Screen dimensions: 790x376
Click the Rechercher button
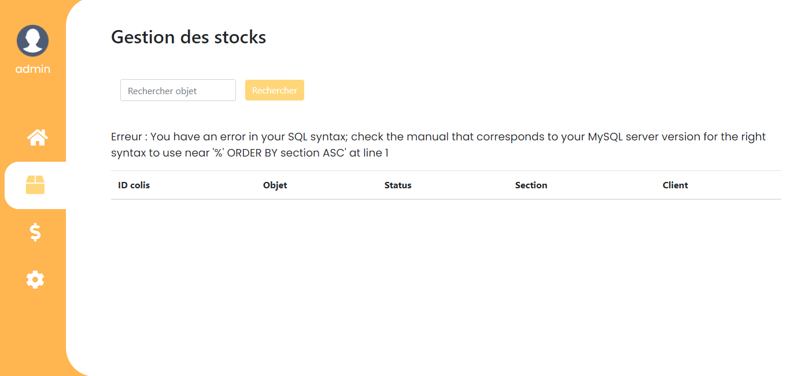(275, 90)
